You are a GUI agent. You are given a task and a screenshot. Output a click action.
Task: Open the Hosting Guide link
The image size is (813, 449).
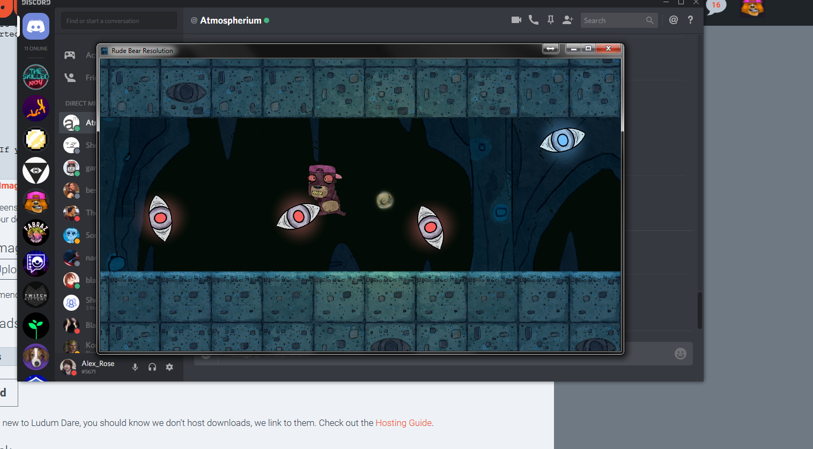pyautogui.click(x=403, y=423)
